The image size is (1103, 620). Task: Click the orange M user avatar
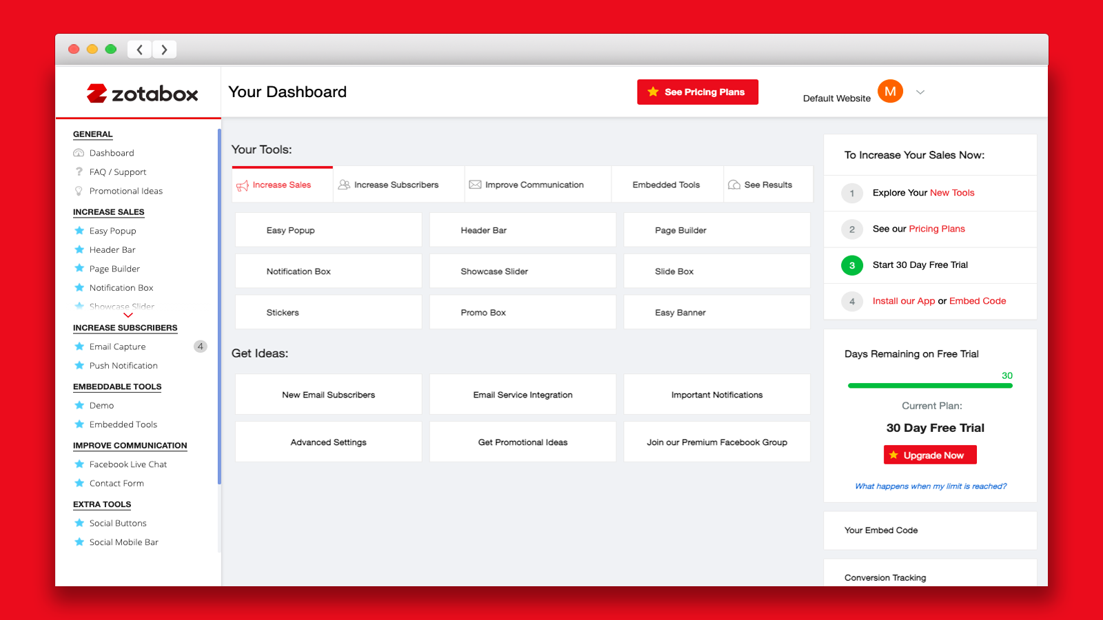click(x=890, y=92)
